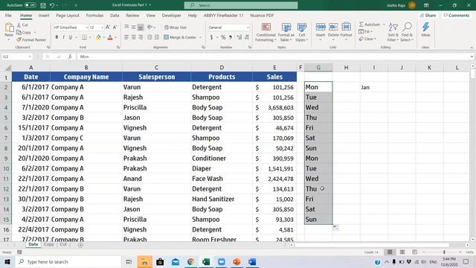Open the File menu

[x=8, y=15]
